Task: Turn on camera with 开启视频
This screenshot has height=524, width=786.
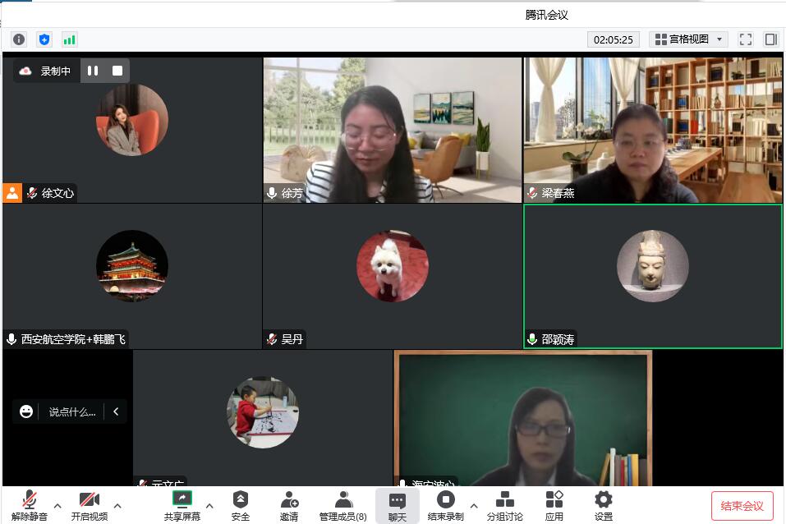Action: pyautogui.click(x=89, y=504)
